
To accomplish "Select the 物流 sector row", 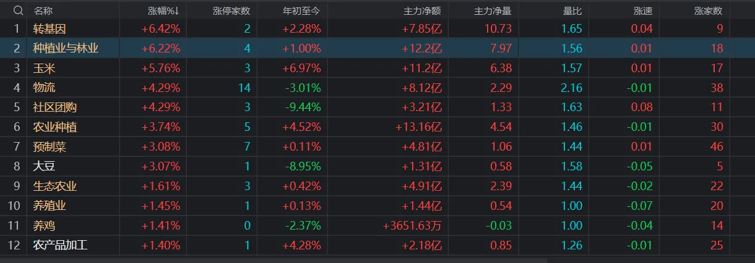I will (x=44, y=88).
